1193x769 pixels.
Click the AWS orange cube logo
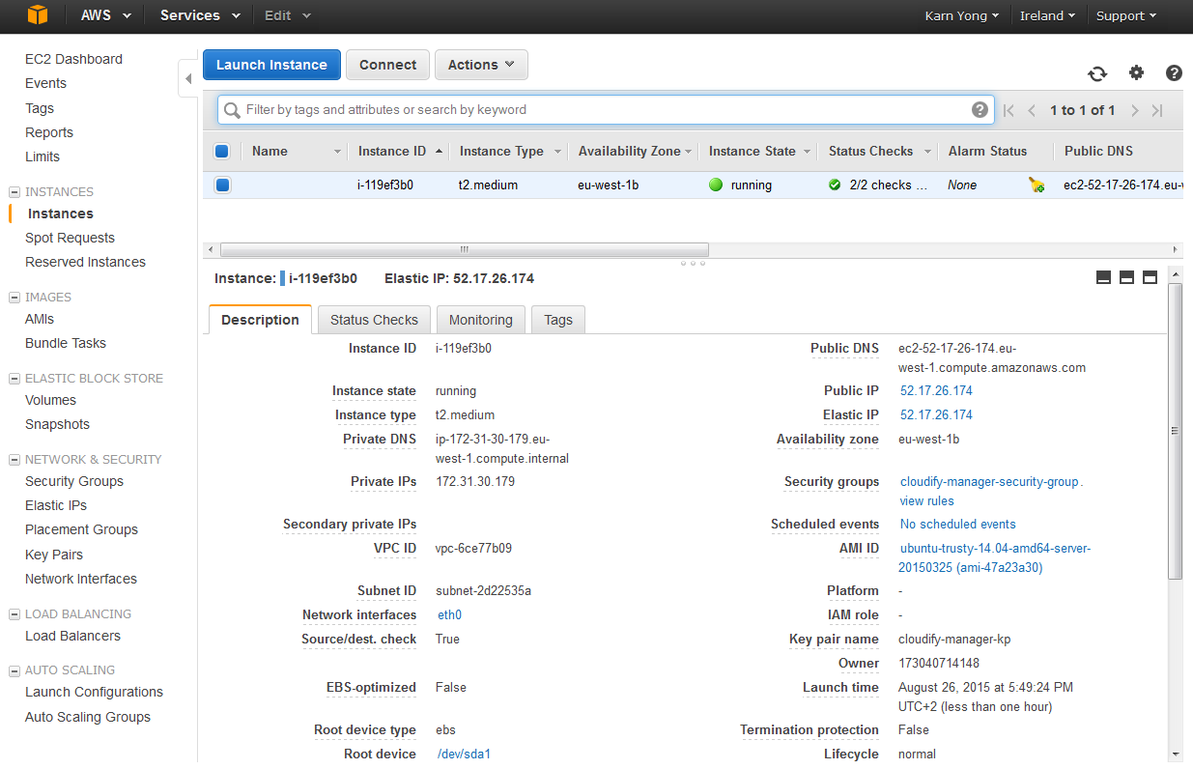37,15
